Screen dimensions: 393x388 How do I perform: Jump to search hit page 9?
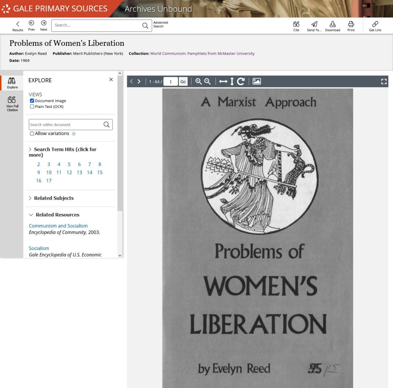[x=39, y=172]
